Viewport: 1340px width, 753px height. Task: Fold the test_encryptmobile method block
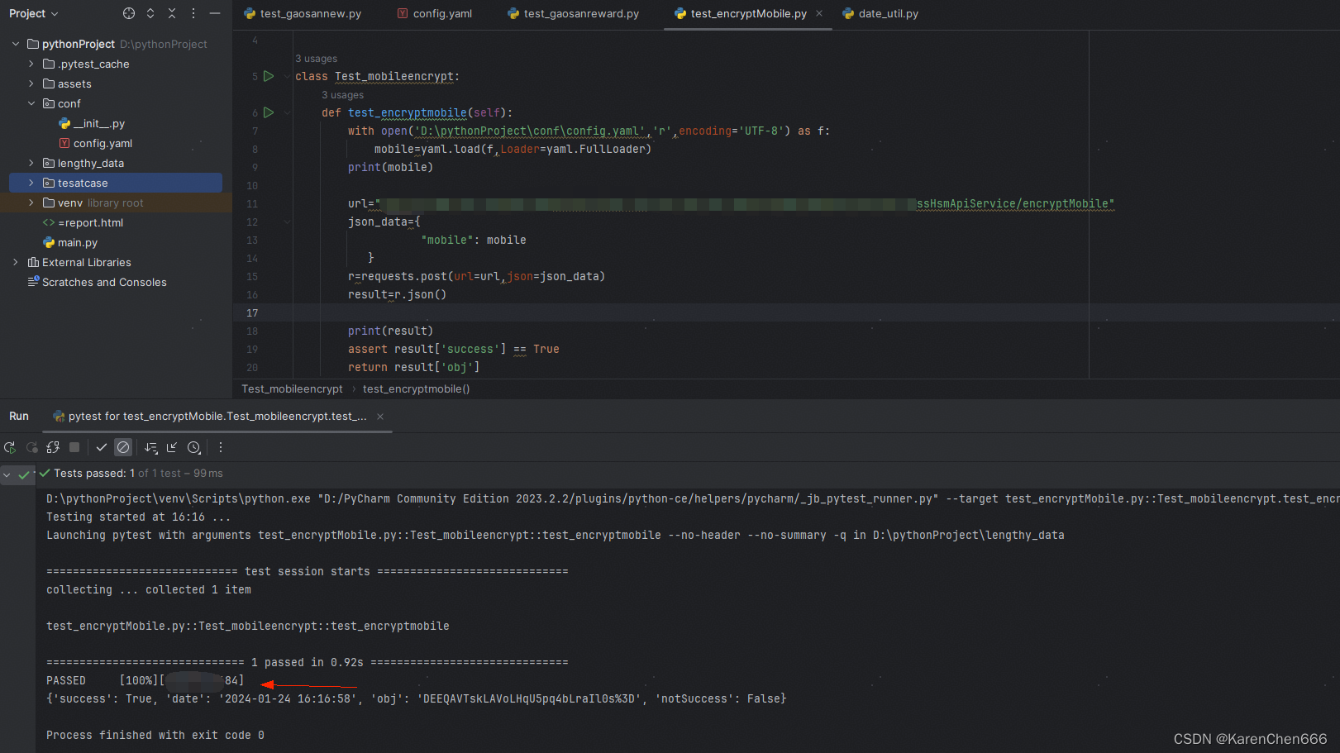click(287, 112)
